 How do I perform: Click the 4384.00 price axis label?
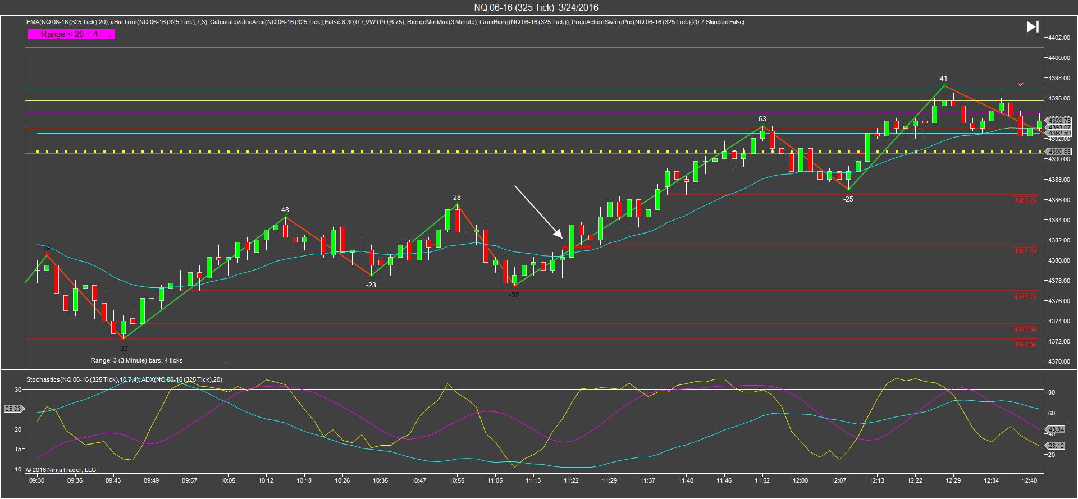(1058, 220)
